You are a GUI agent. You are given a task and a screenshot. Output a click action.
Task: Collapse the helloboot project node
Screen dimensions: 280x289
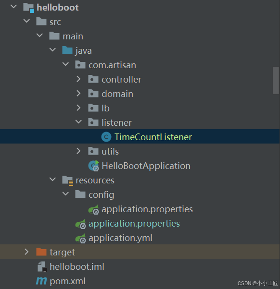pos(13,7)
